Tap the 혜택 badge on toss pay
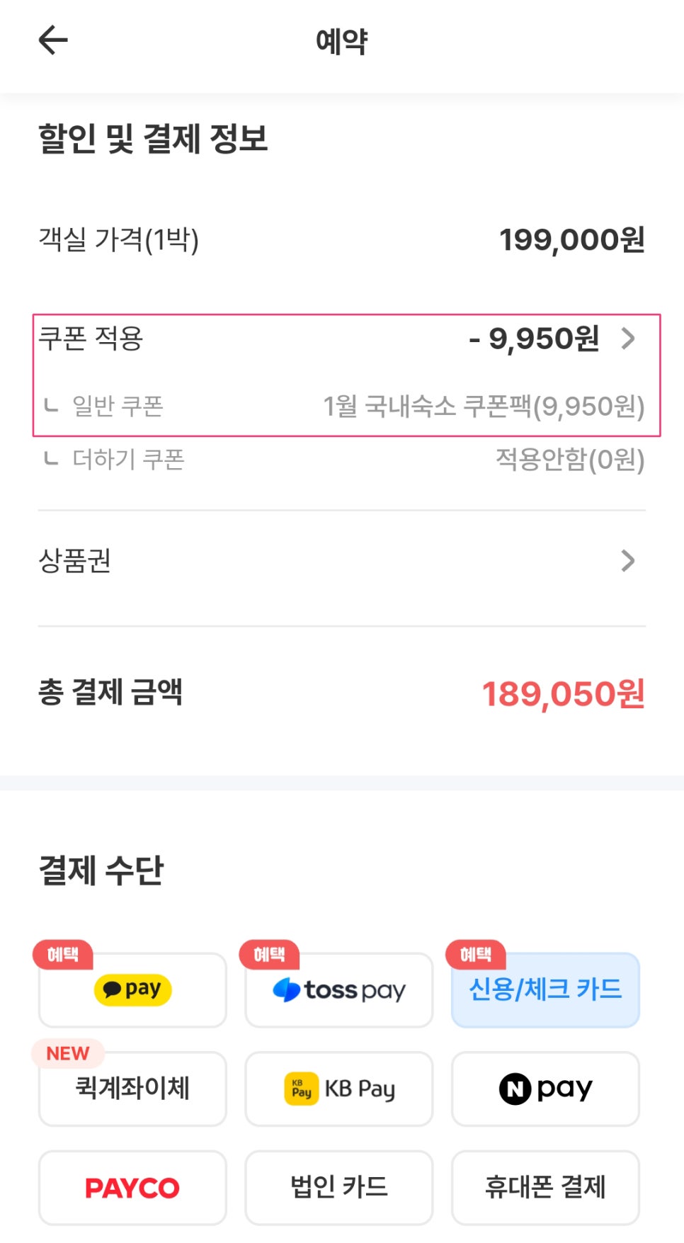684x1243 pixels. click(269, 955)
